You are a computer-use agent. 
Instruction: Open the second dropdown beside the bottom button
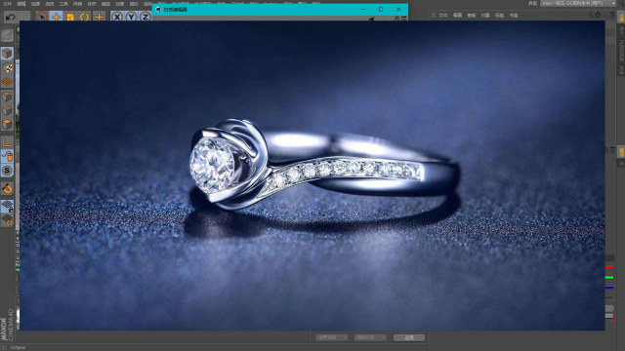[x=371, y=337]
